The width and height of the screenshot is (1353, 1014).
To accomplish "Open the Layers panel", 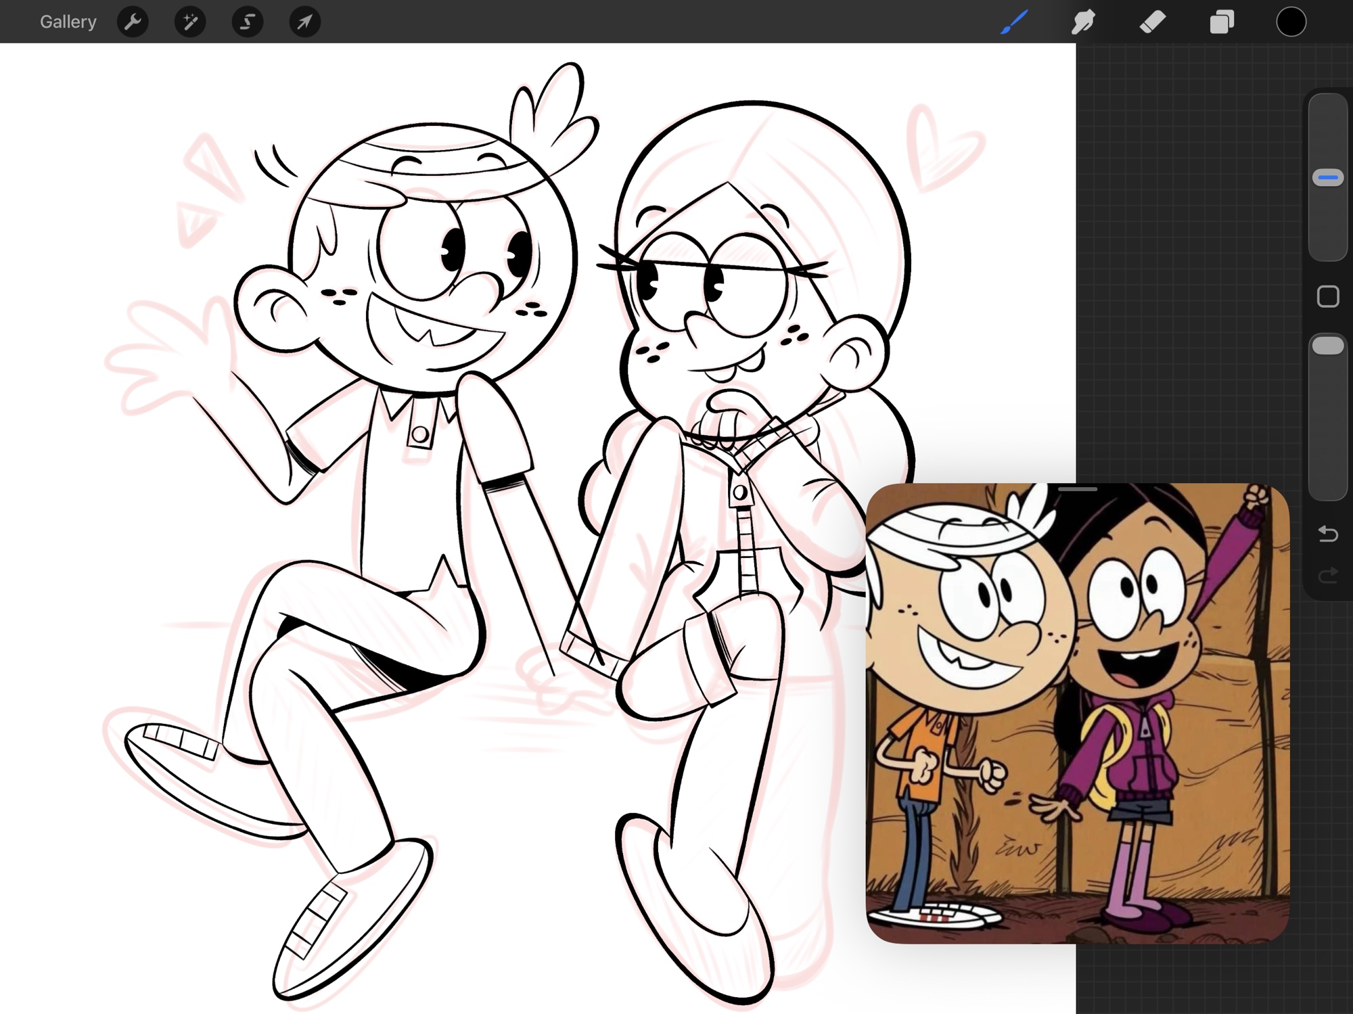I will pyautogui.click(x=1222, y=22).
